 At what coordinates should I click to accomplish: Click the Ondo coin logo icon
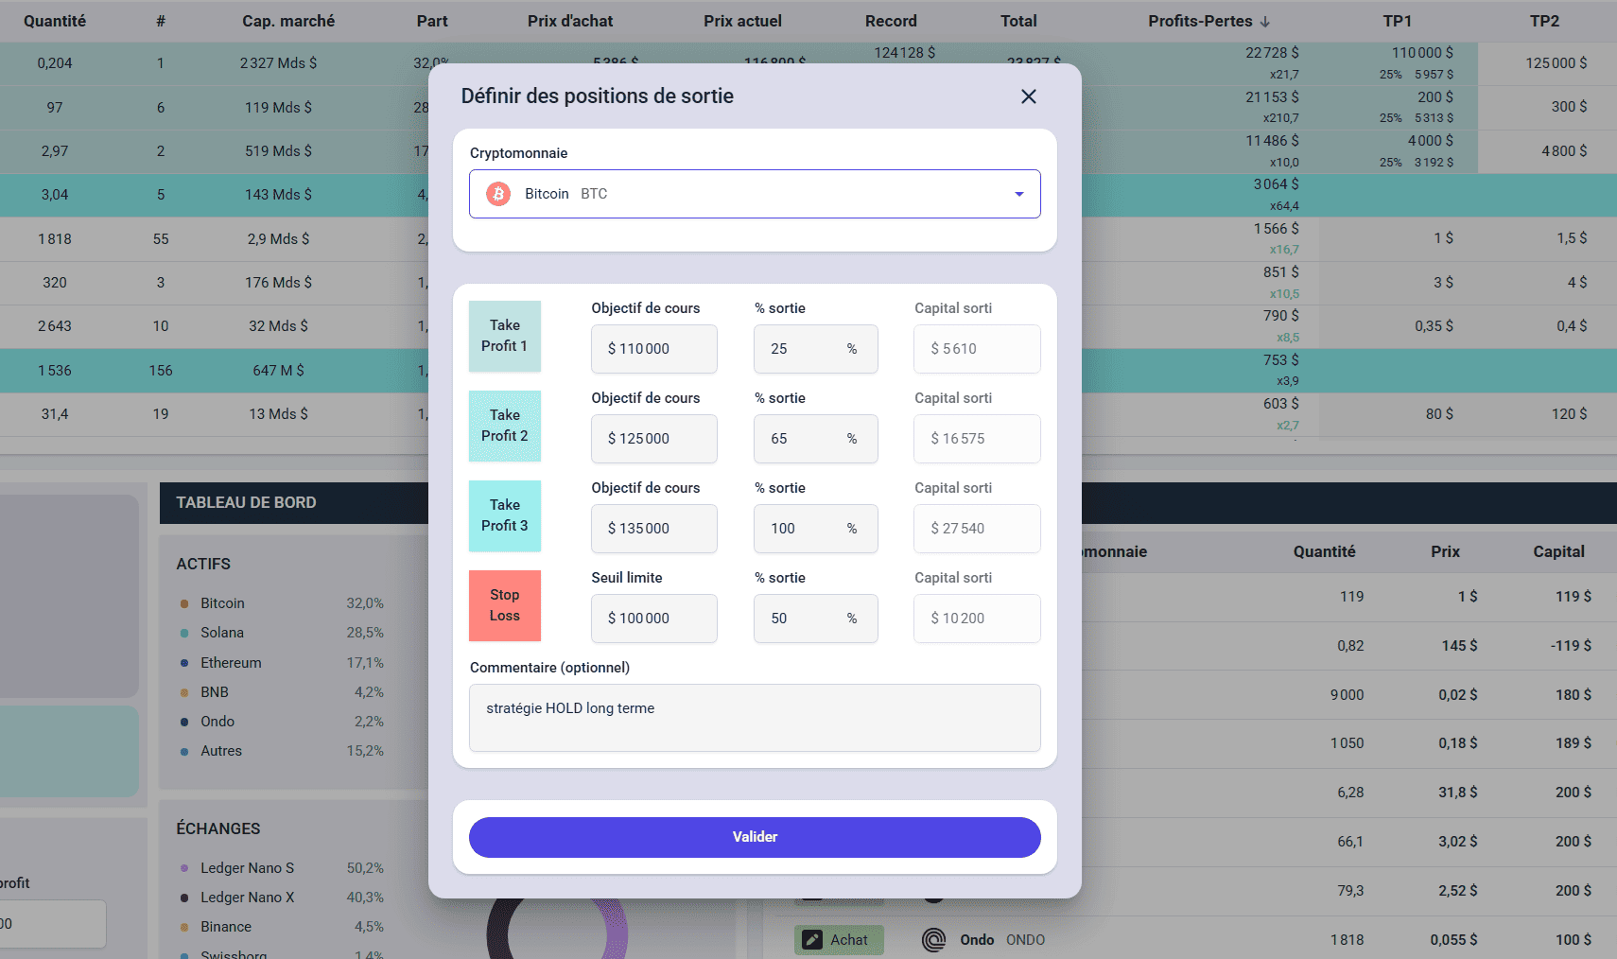933,939
